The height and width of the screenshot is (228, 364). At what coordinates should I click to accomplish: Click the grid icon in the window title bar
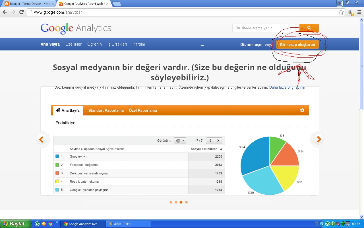[340, 3]
